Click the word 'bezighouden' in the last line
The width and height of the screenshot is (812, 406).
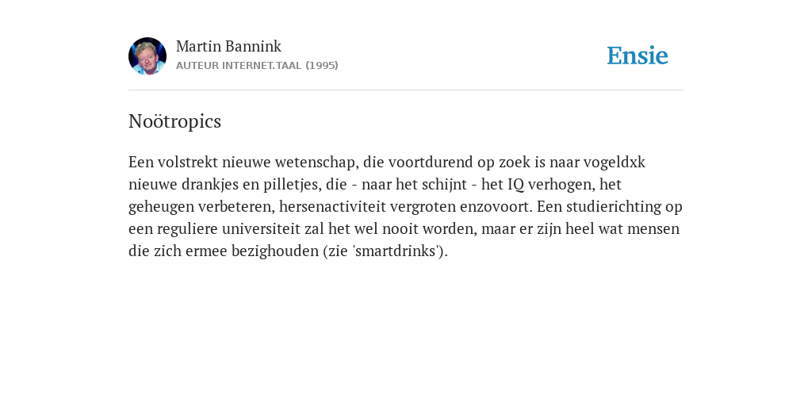[275, 251]
